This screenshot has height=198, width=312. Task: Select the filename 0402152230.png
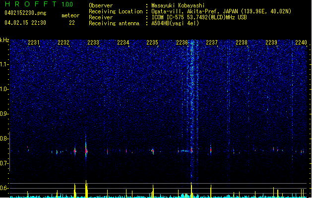[25, 13]
